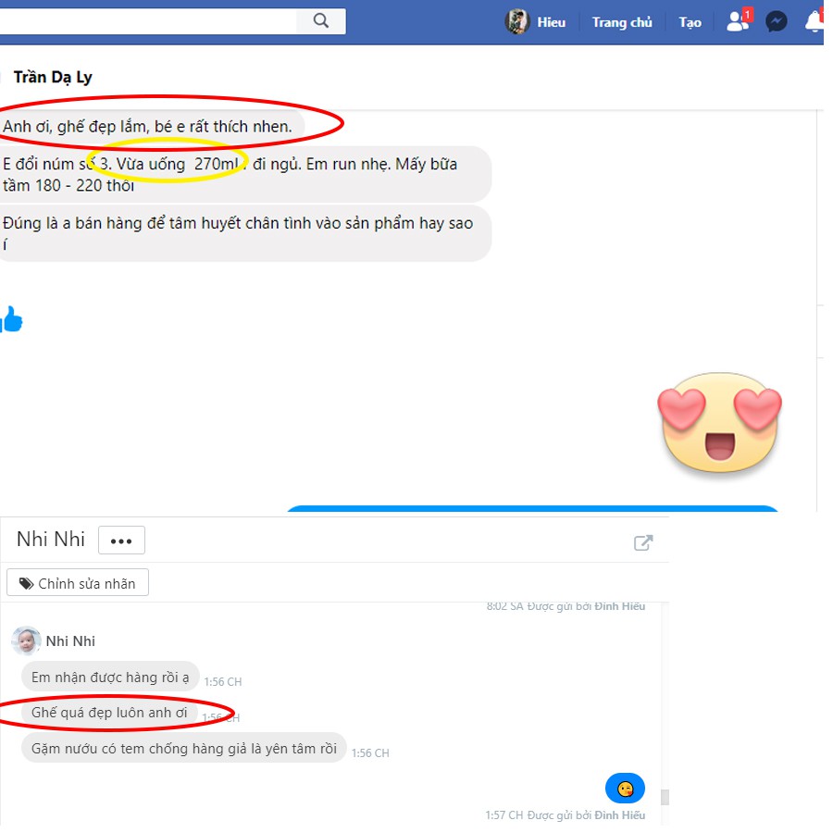Open the Messenger icon in top bar
The width and height of the screenshot is (833, 833).
point(776,22)
